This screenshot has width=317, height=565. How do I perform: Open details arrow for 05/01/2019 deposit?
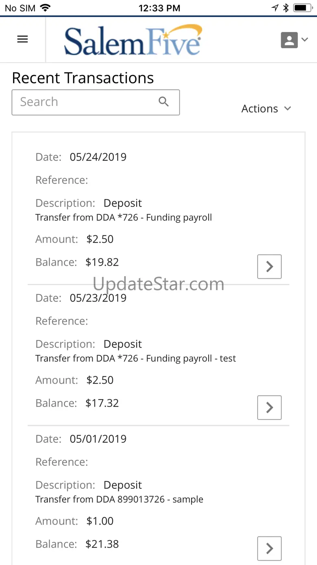[269, 548]
